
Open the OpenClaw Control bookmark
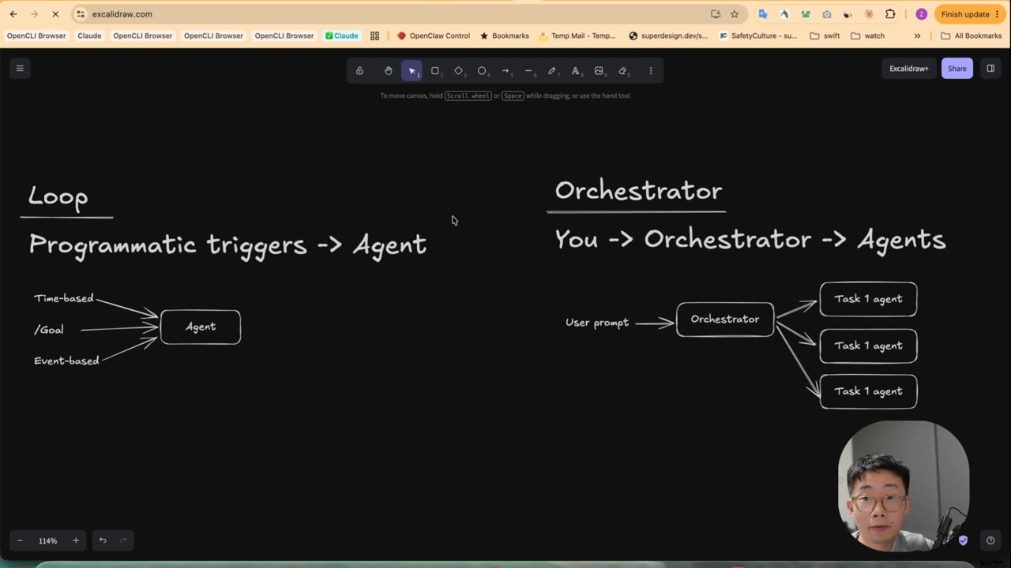(434, 35)
